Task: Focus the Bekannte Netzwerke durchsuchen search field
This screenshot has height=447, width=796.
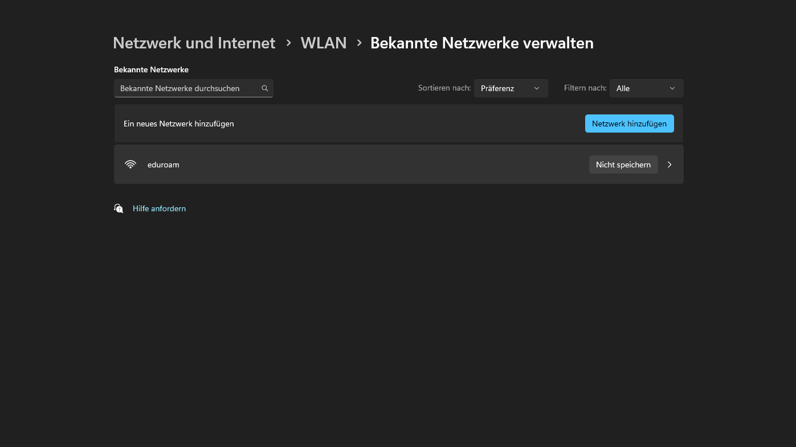Action: (x=187, y=88)
